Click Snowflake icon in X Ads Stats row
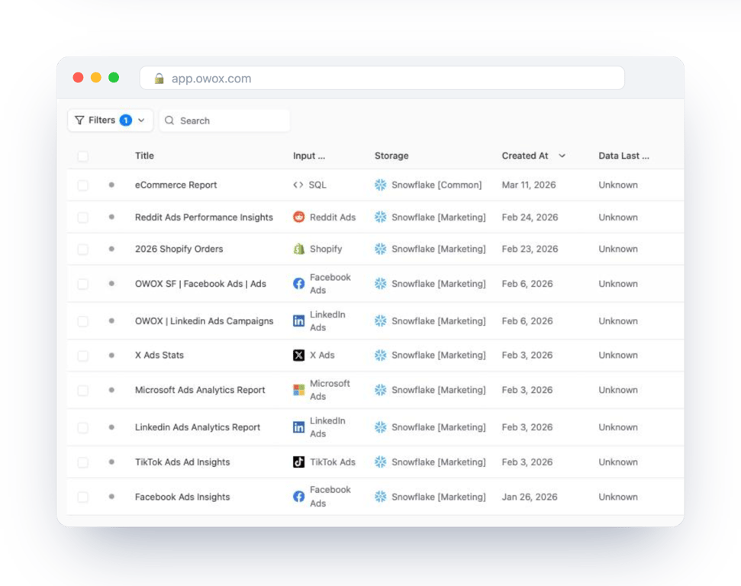 coord(381,355)
